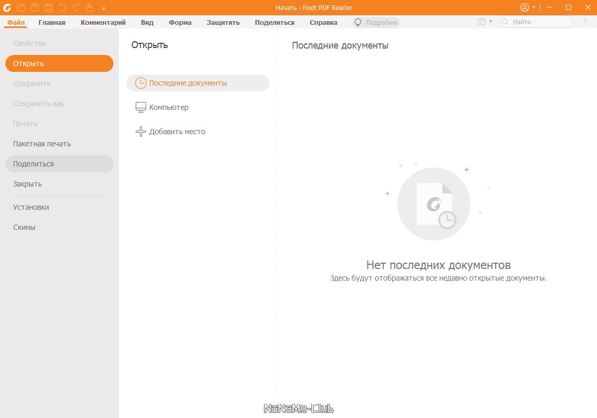Click Добавить место to add a location
The image size is (597, 418).
177,132
